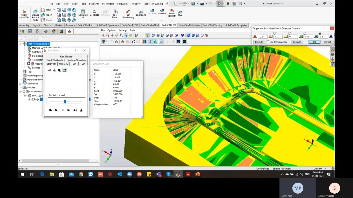Run Calculate All in the ribbon
The width and height of the screenshot is (353, 198).
83,14
